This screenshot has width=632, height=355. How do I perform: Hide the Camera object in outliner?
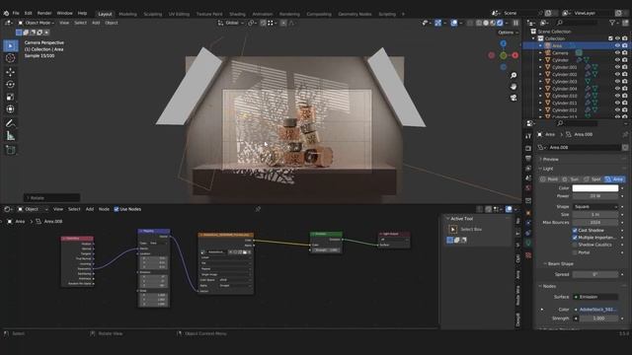pos(617,53)
